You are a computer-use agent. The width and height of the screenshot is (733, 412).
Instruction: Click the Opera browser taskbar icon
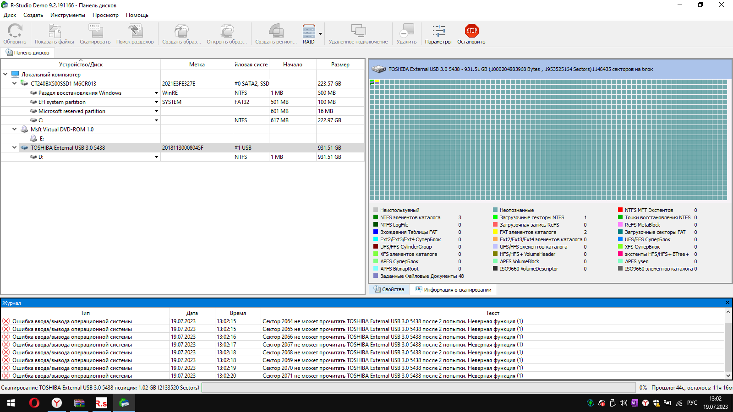[x=34, y=403]
